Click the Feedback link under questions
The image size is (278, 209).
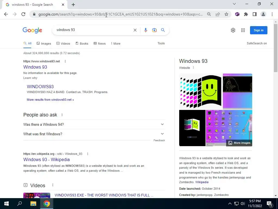[x=159, y=140]
